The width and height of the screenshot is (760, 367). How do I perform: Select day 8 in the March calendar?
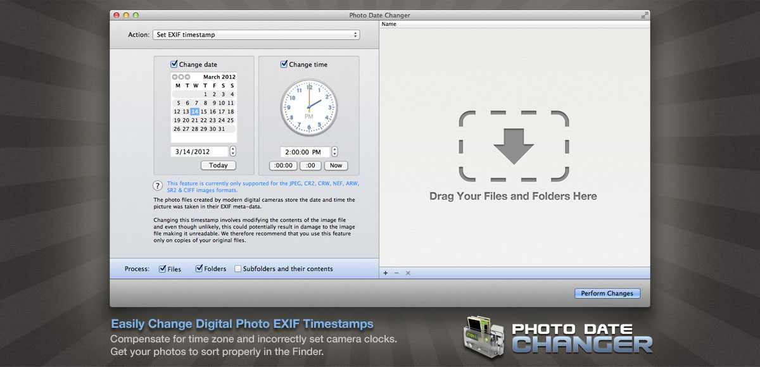point(205,103)
